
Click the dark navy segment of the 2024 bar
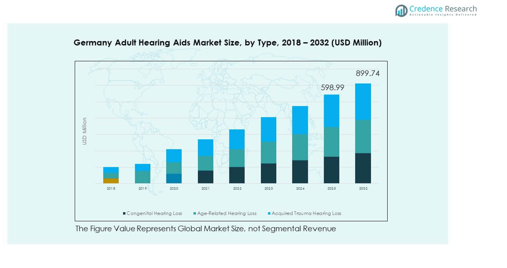pyautogui.click(x=300, y=172)
